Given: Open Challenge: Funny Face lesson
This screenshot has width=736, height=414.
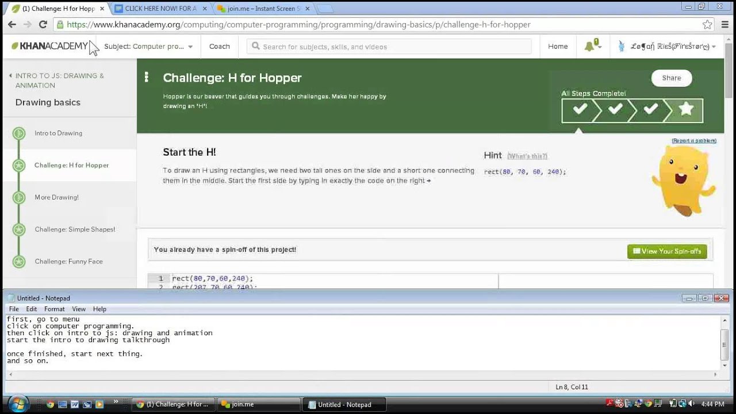Looking at the screenshot, I should [68, 262].
